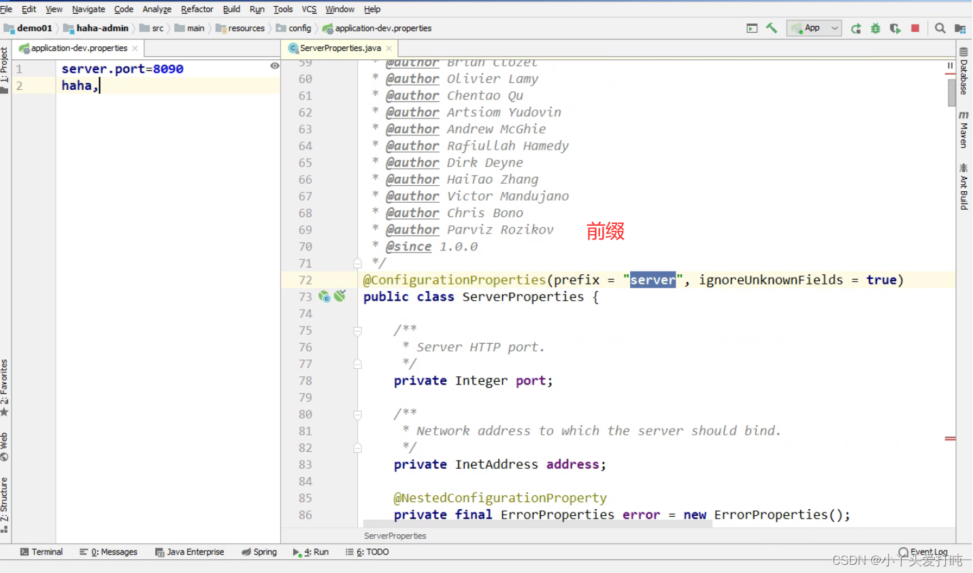Click the Build Project hammer icon
973x573 pixels.
pyautogui.click(x=772, y=28)
